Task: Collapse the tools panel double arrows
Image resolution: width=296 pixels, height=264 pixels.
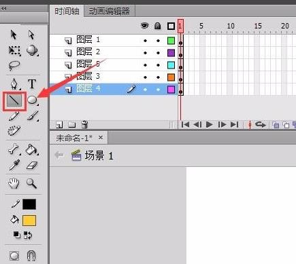Action: [3, 8]
